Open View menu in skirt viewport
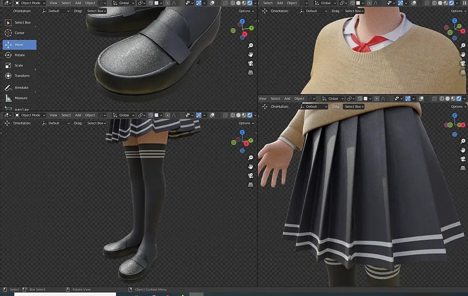This screenshot has width=468, height=296. (x=263, y=99)
